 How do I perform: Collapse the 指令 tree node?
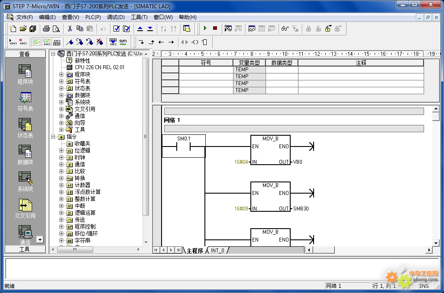[x=53, y=137]
